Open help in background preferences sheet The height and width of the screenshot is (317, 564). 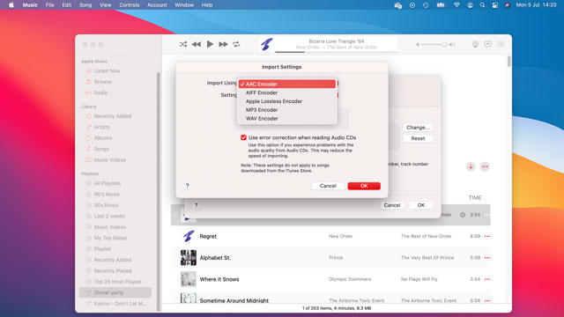click(196, 205)
